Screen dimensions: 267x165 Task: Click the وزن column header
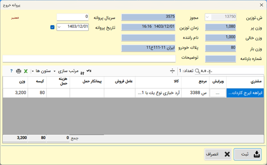(15, 82)
